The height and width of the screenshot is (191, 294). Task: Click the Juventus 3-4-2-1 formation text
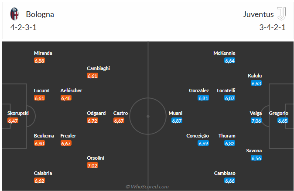click(272, 27)
